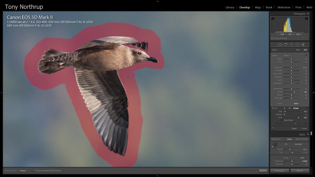This screenshot has height=177, width=315.
Task: Click Auto tone button
Action: coord(302,158)
